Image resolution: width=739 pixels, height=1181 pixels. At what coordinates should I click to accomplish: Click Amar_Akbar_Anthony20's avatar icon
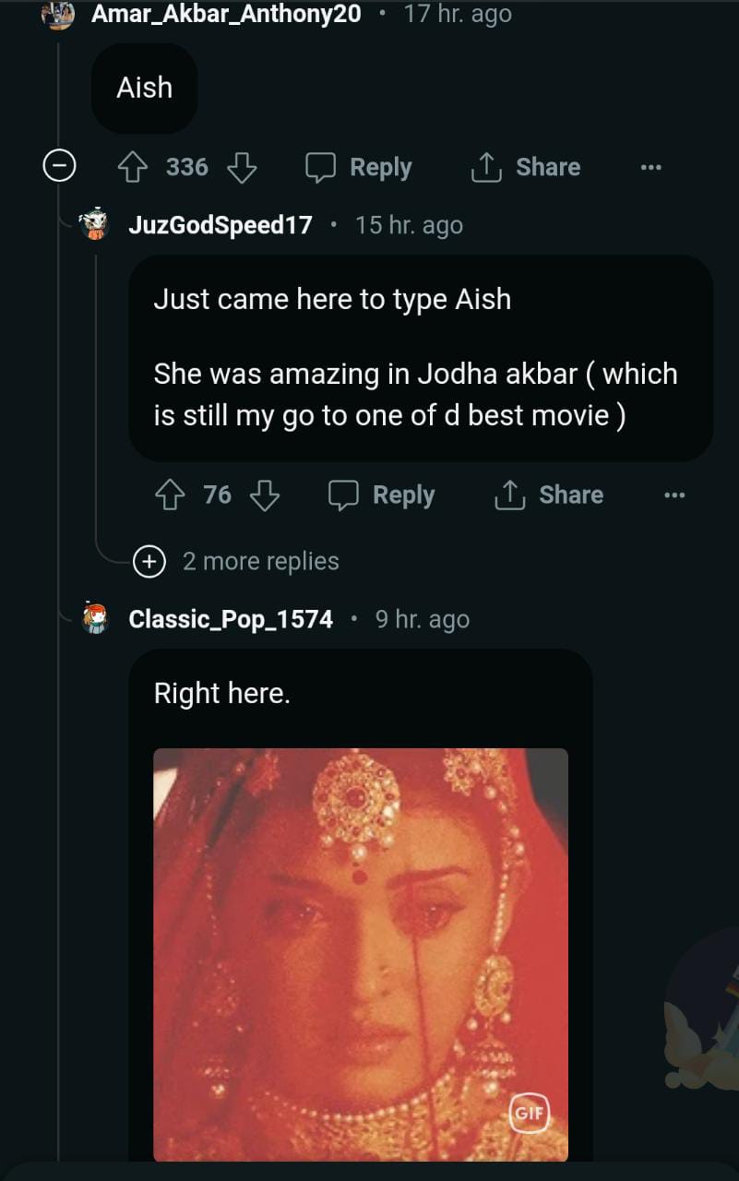click(x=58, y=15)
